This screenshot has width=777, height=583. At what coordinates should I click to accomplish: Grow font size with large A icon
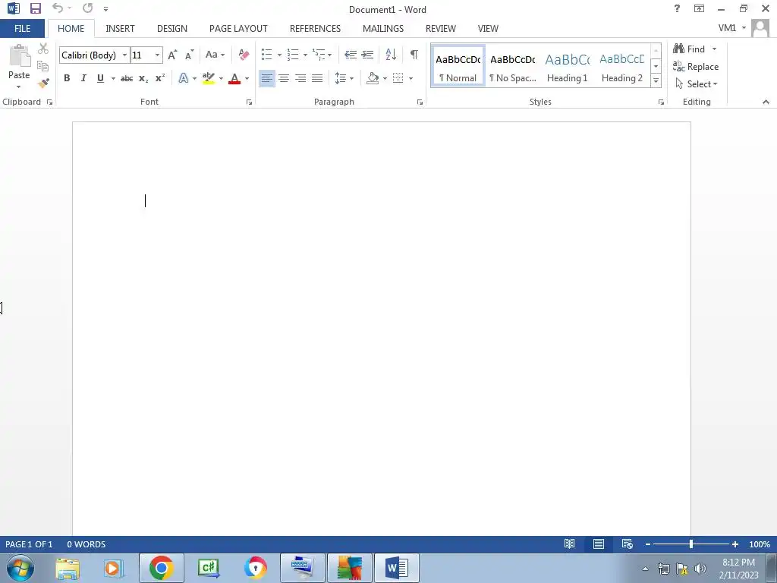pyautogui.click(x=172, y=55)
